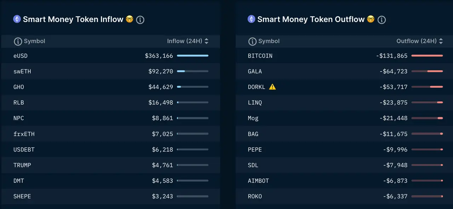Screen dimensions: 453x209
Task: Open the swETH token entry
Action: [22, 71]
